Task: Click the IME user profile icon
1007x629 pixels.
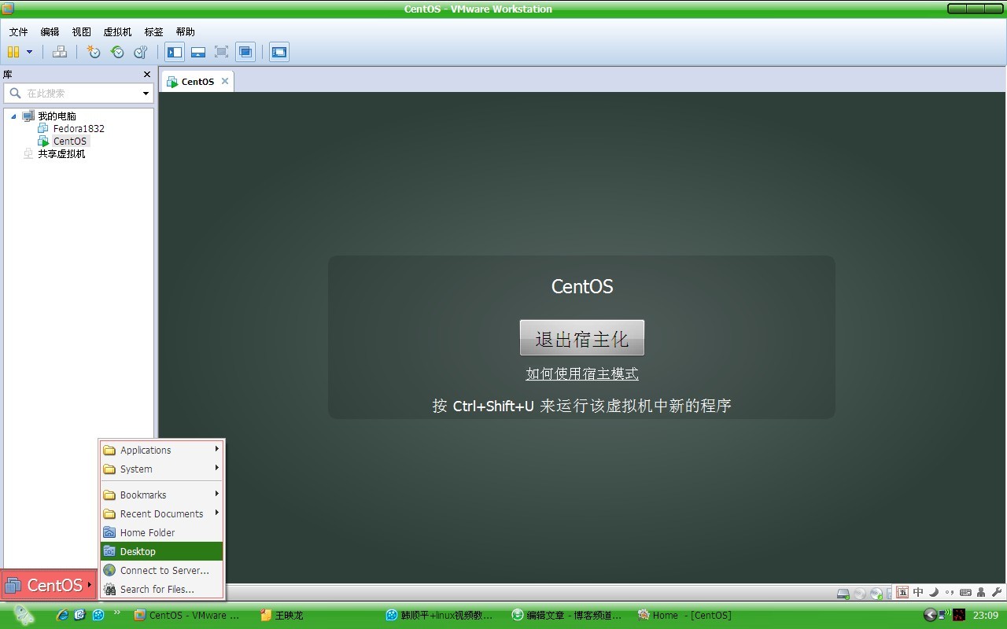Action: (981, 593)
